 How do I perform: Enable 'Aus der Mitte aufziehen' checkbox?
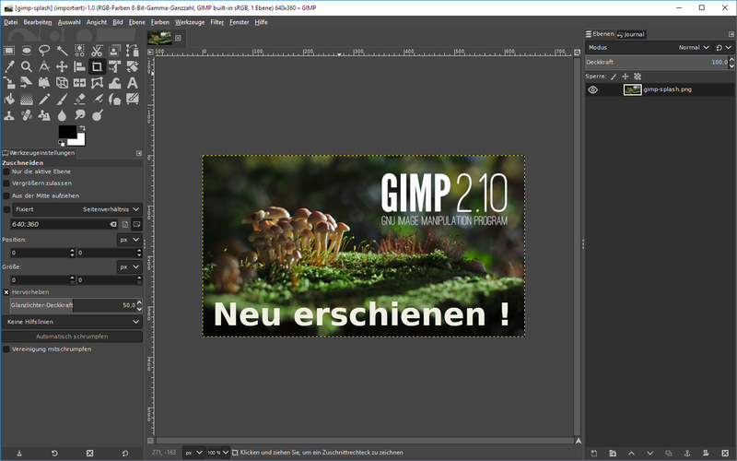click(6, 195)
